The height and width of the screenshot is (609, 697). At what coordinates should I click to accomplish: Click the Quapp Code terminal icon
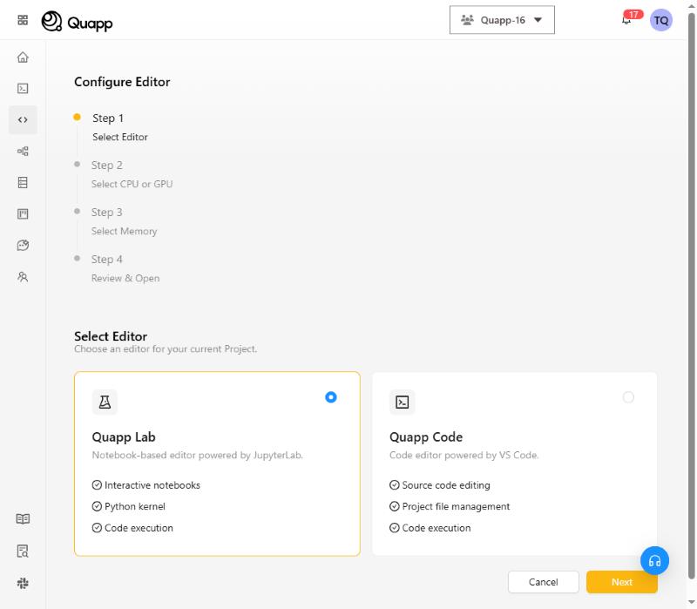[x=403, y=402]
